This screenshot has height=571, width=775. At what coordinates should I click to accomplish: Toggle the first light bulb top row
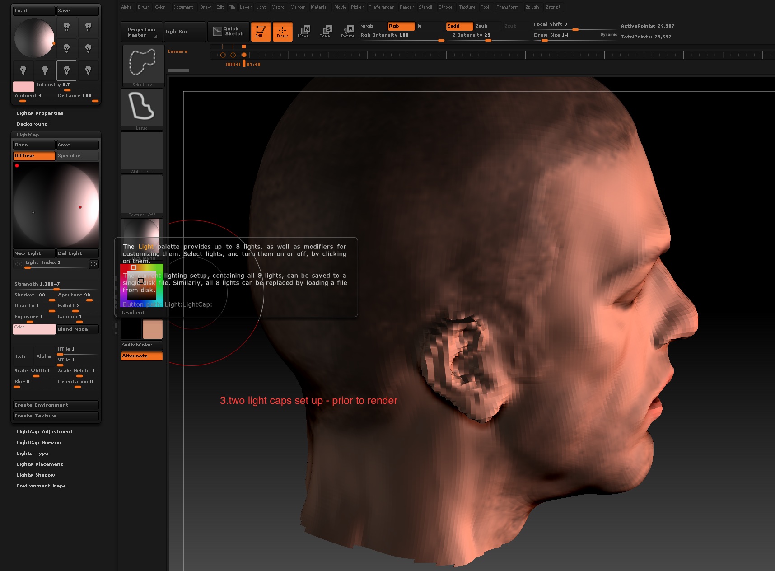coord(66,27)
